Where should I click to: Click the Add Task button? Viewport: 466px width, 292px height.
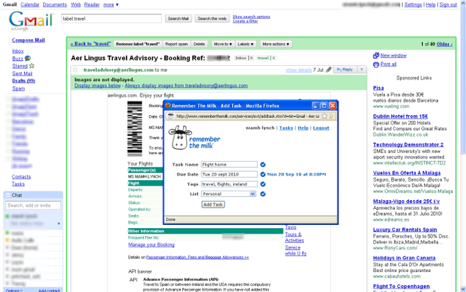pos(213,204)
